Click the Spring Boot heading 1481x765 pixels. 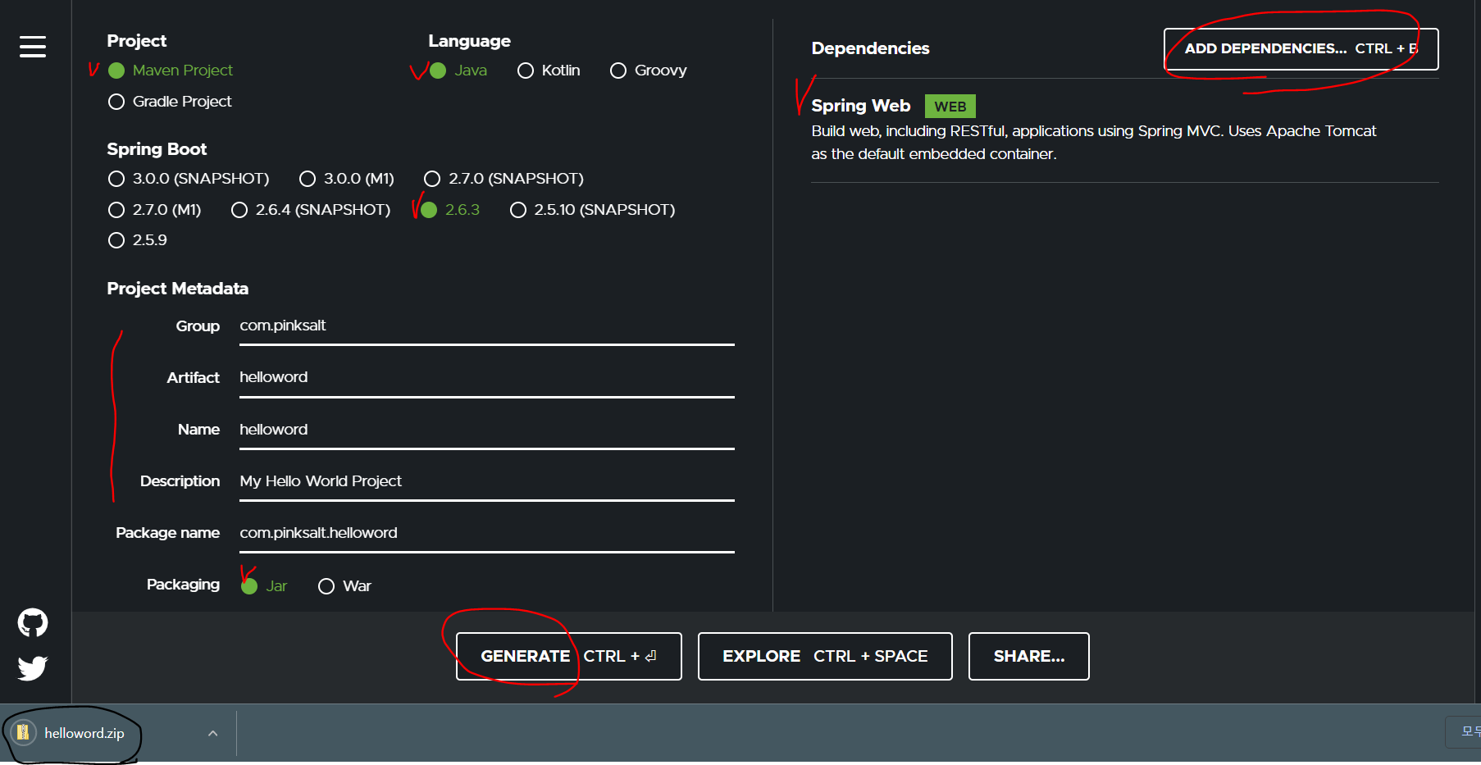click(157, 149)
